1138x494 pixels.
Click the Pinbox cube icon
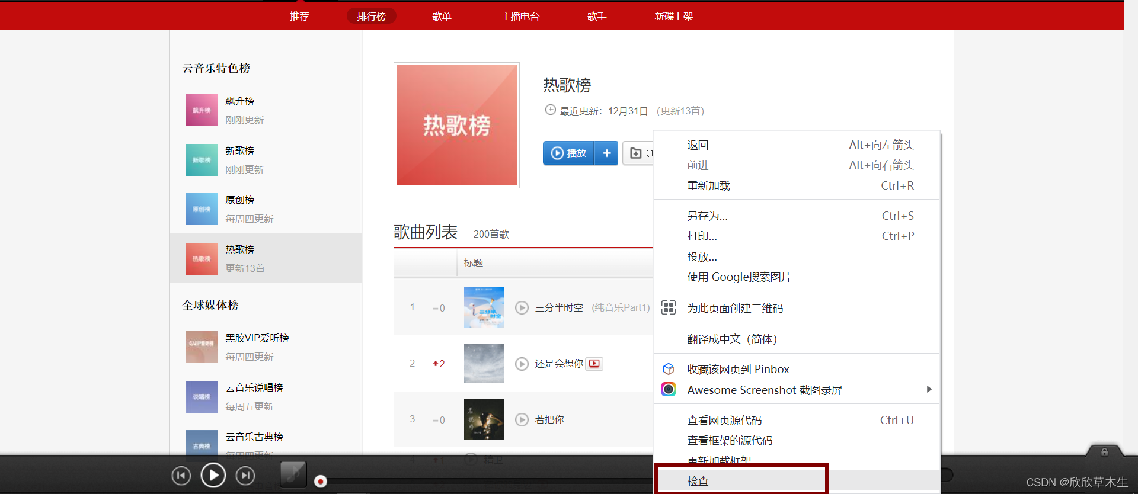(x=669, y=369)
